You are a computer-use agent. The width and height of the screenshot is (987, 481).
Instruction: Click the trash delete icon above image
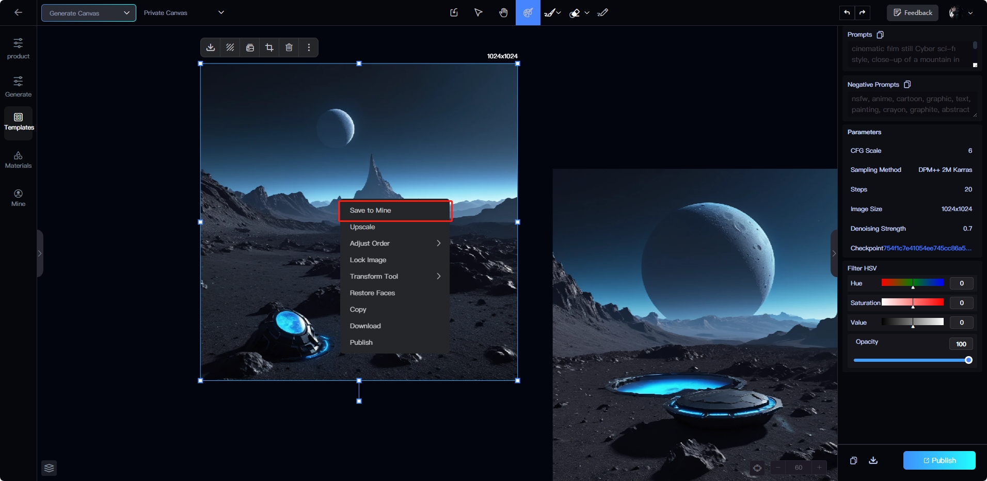coord(289,47)
